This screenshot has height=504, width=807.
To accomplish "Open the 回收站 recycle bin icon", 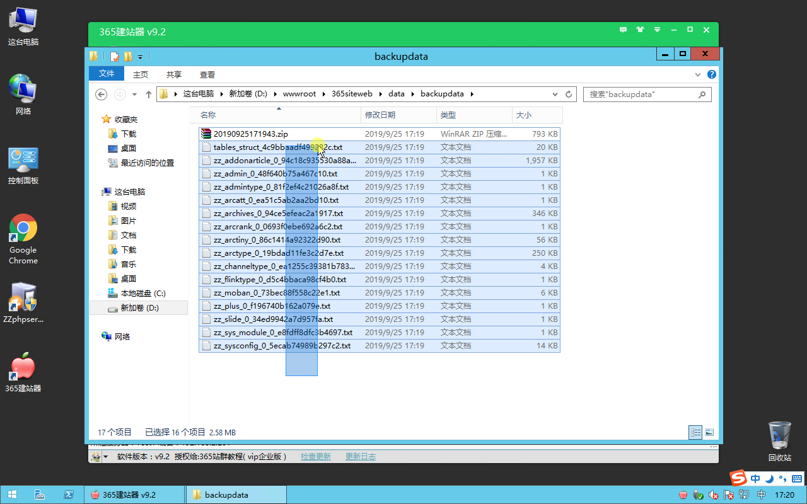I will (x=780, y=441).
